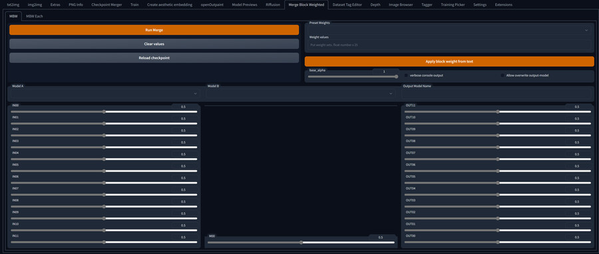This screenshot has height=254, width=599.
Task: Click the OUT11 slider track
Action: pyautogui.click(x=498, y=112)
